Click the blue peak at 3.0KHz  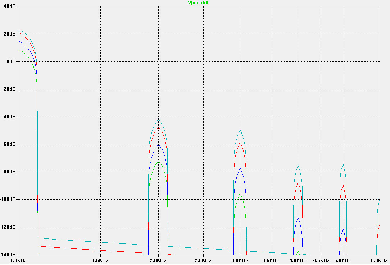240,168
